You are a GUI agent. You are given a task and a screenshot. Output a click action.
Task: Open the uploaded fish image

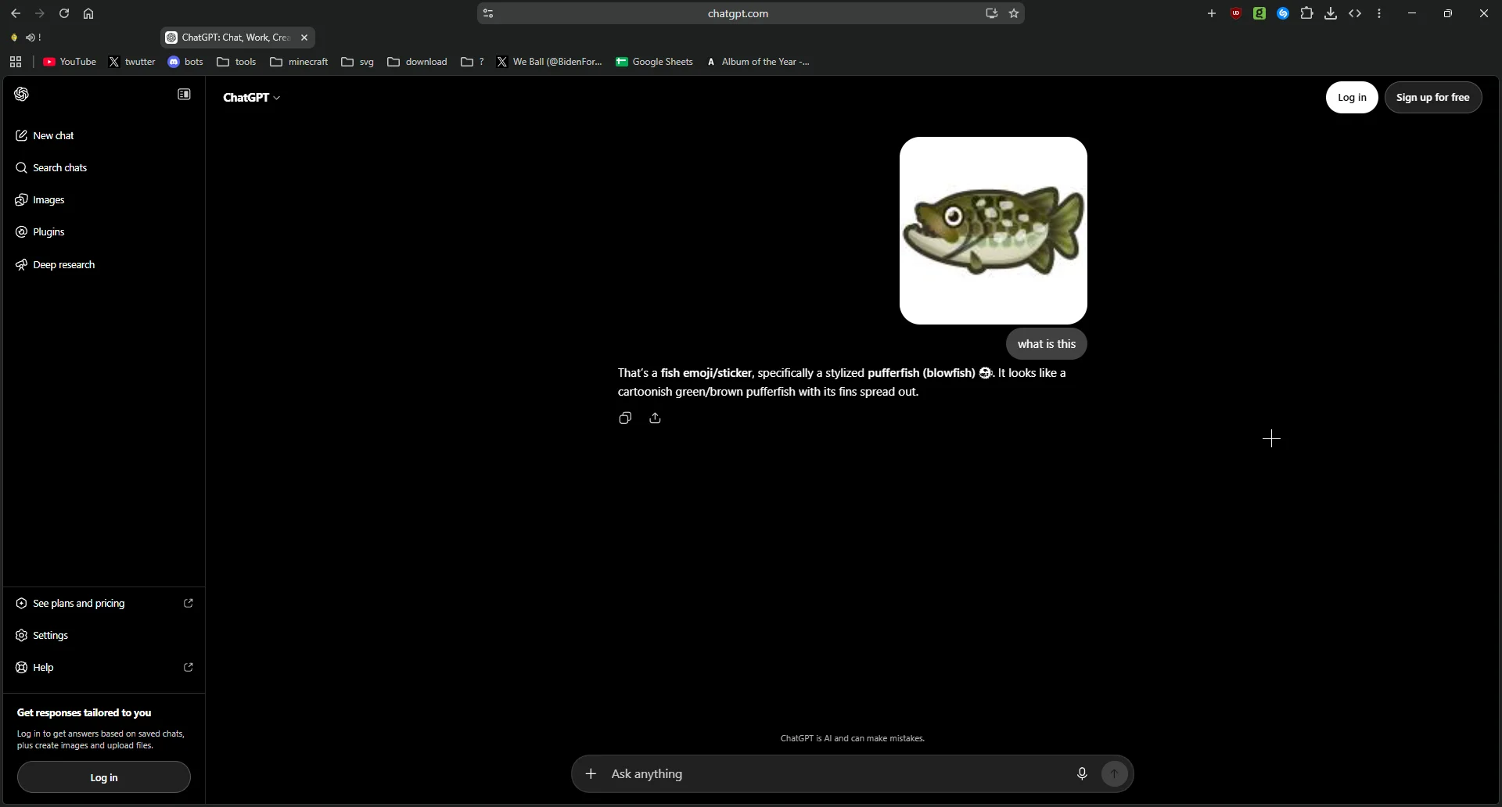pyautogui.click(x=994, y=231)
